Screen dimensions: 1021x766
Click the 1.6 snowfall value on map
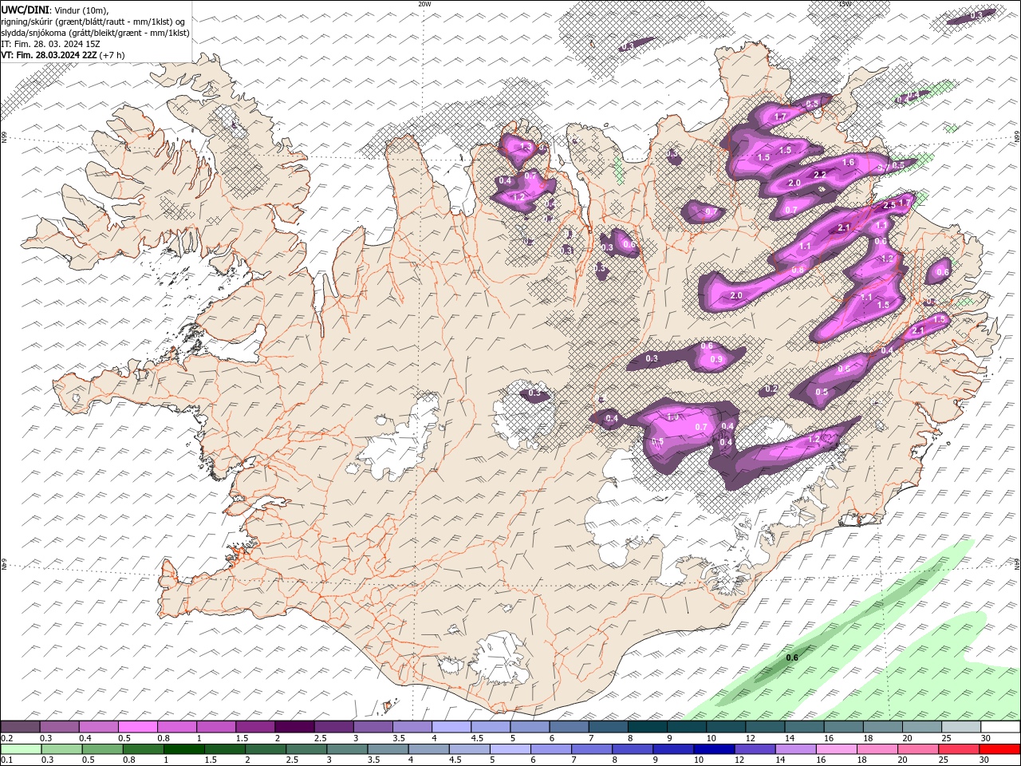848,162
